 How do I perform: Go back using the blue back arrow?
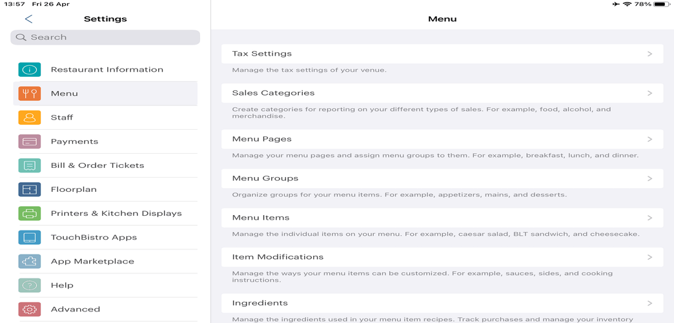click(29, 19)
